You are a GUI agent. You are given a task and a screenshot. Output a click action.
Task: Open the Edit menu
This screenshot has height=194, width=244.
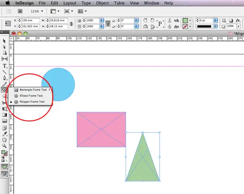pyautogui.click(x=54, y=3)
